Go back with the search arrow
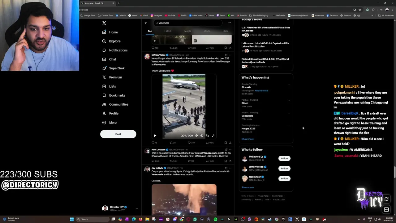This screenshot has width=396, height=223. coord(146,23)
